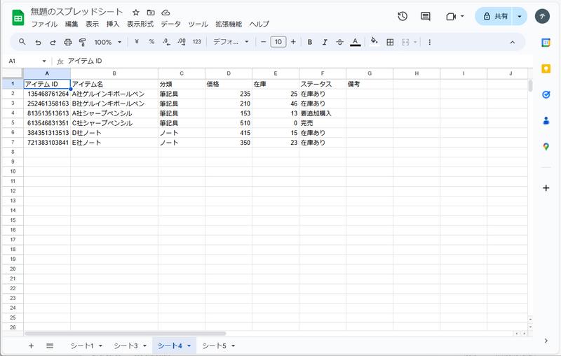Add a new sheet with plus button
This screenshot has width=561, height=356.
[31, 346]
